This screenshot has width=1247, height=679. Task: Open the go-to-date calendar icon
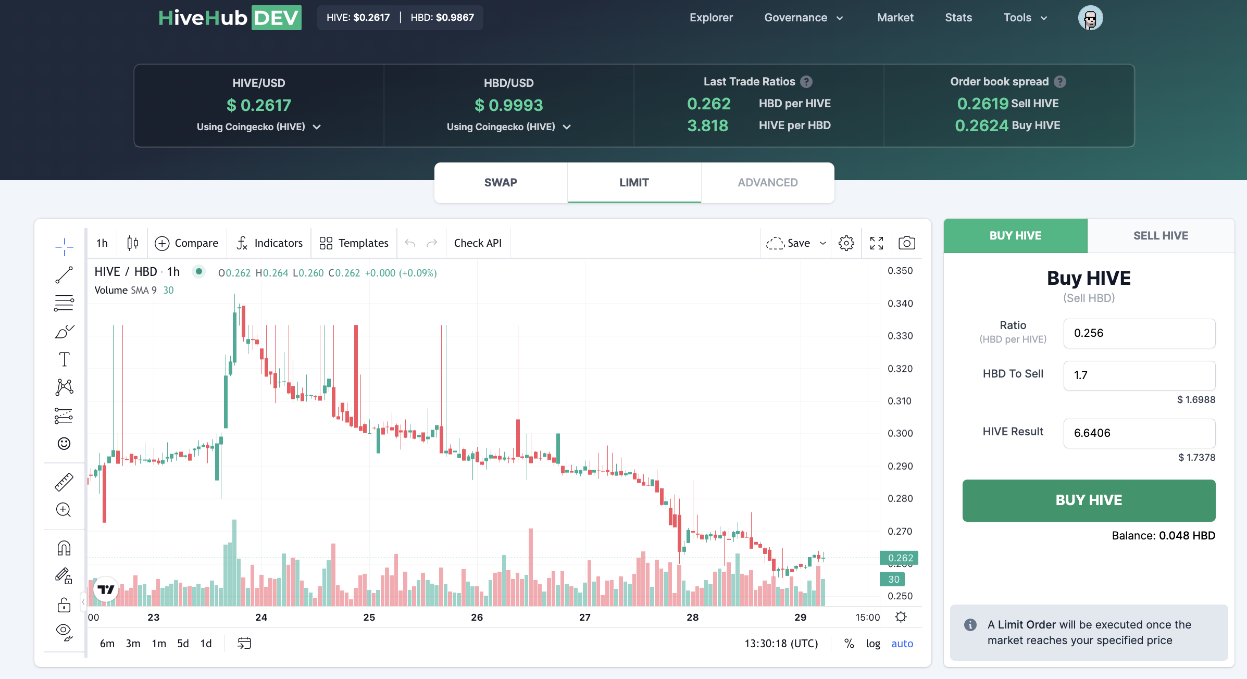click(244, 644)
